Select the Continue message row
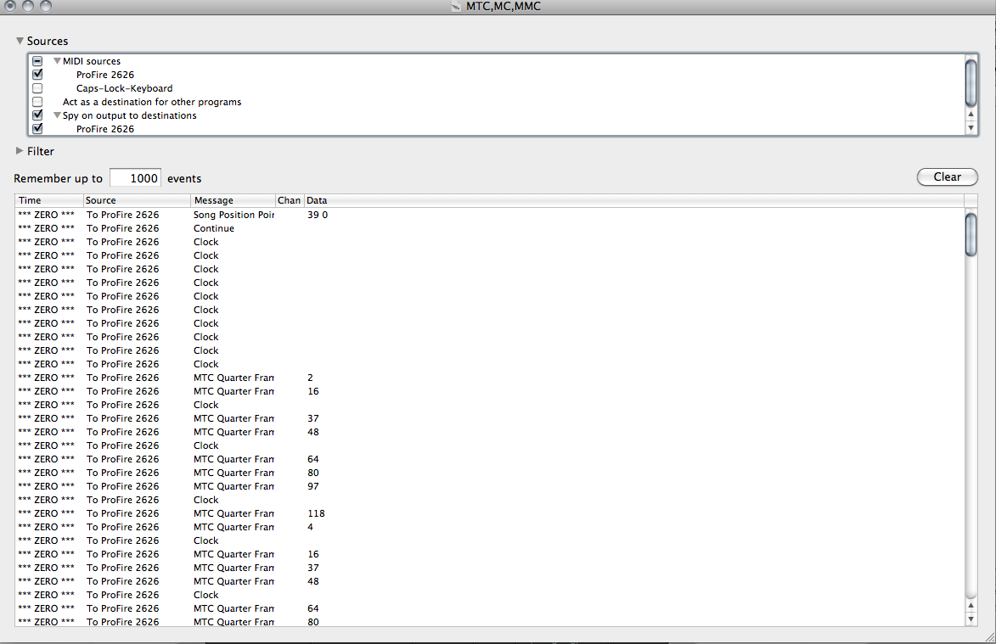This screenshot has width=996, height=644. pyautogui.click(x=489, y=228)
